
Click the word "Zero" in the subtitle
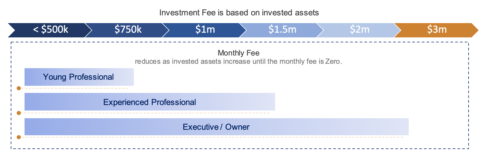click(333, 61)
